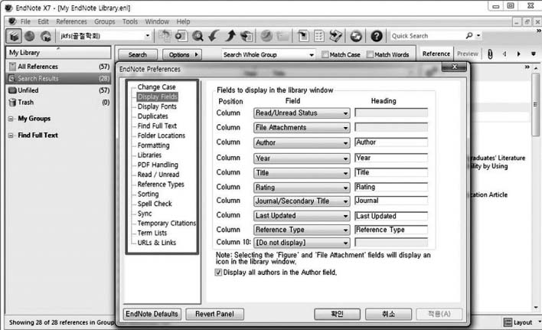The width and height of the screenshot is (542, 330).
Task: Select Display Fonts in preferences list
Action: pos(157,106)
